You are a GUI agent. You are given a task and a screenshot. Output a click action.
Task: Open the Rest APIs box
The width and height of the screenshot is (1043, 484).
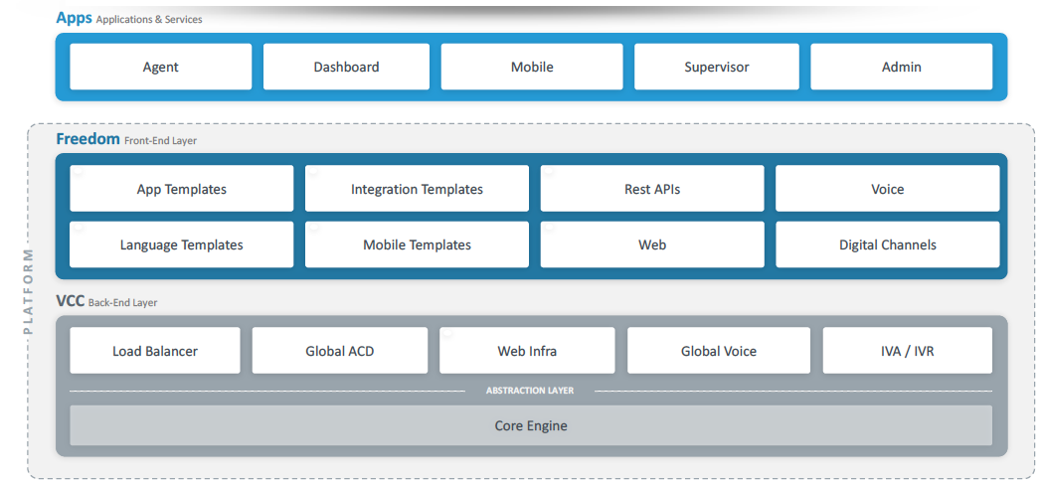pos(652,189)
